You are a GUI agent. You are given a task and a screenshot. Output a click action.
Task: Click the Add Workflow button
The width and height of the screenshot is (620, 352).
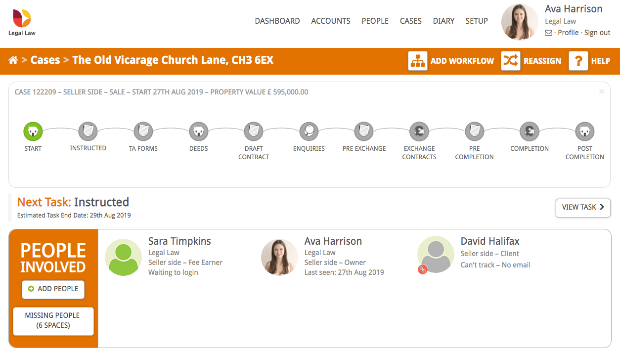click(451, 61)
